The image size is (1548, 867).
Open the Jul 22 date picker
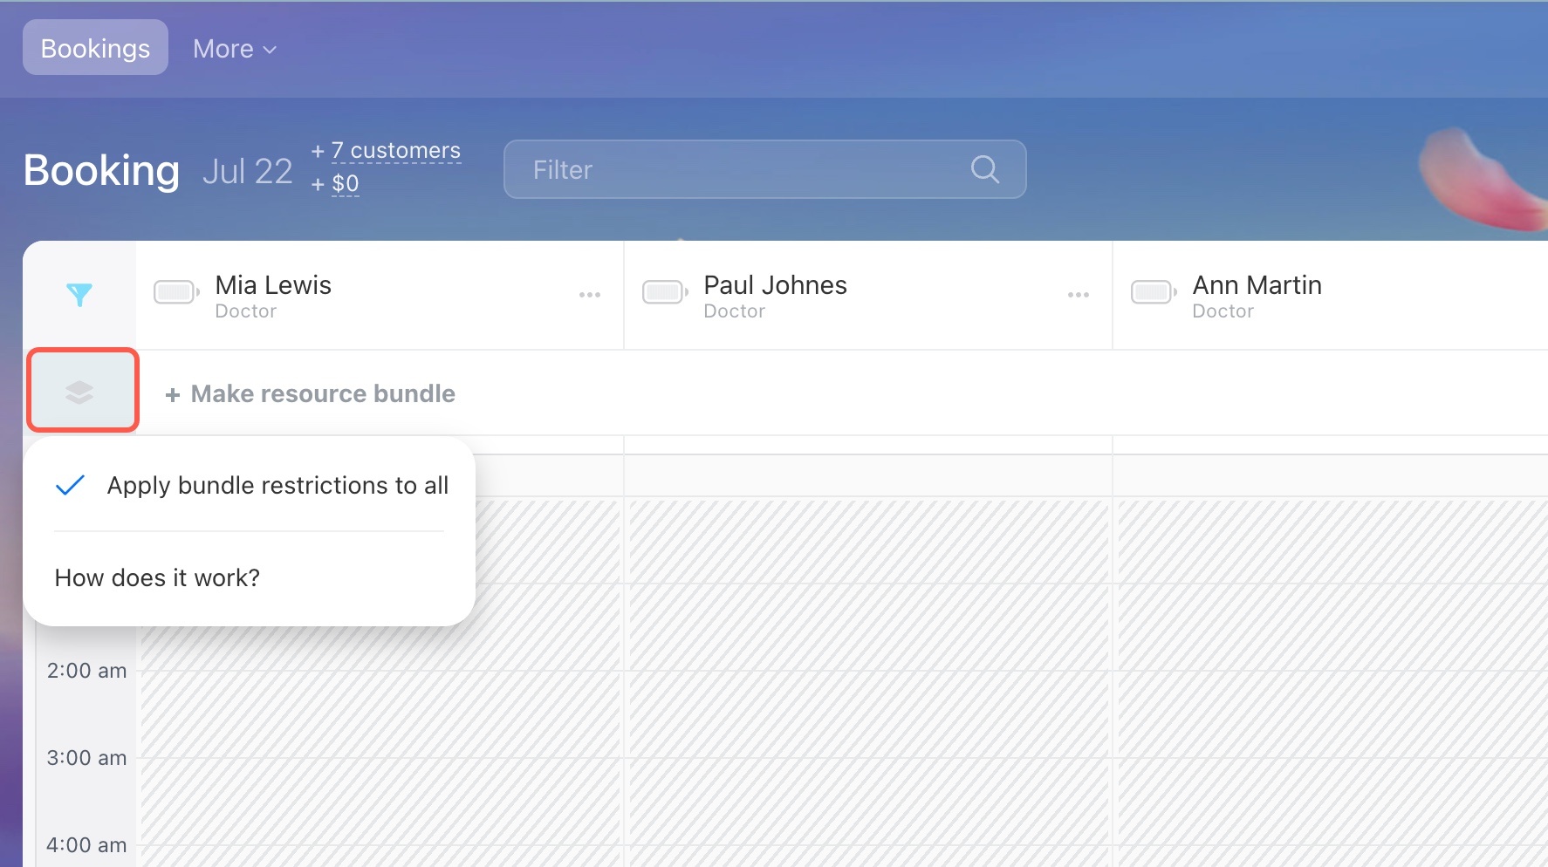tap(247, 171)
